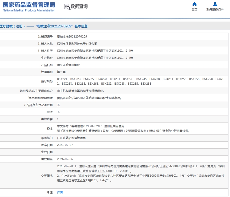Click the 变更情况 row label
The image size is (230, 197).
point(47,176)
